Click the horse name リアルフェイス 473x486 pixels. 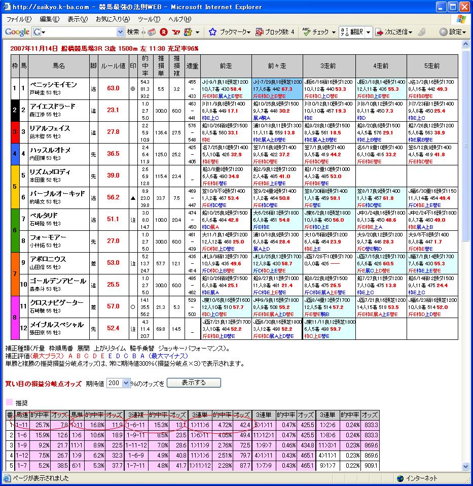[50, 128]
